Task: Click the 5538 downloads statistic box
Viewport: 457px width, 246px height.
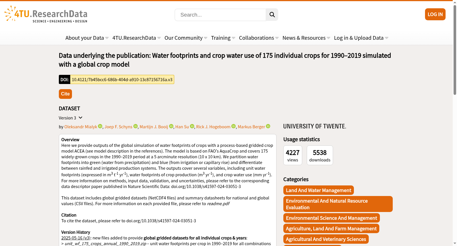Action: 320,155
